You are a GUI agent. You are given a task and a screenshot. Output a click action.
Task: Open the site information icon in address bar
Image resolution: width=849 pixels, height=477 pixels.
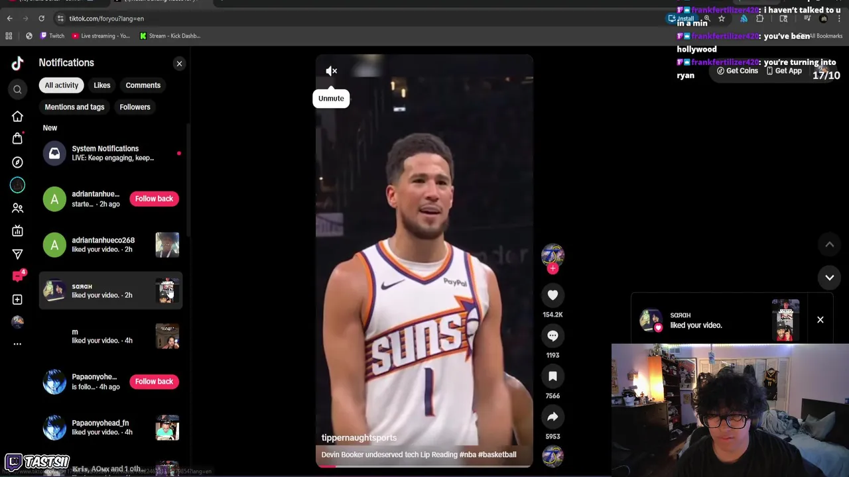(x=60, y=19)
